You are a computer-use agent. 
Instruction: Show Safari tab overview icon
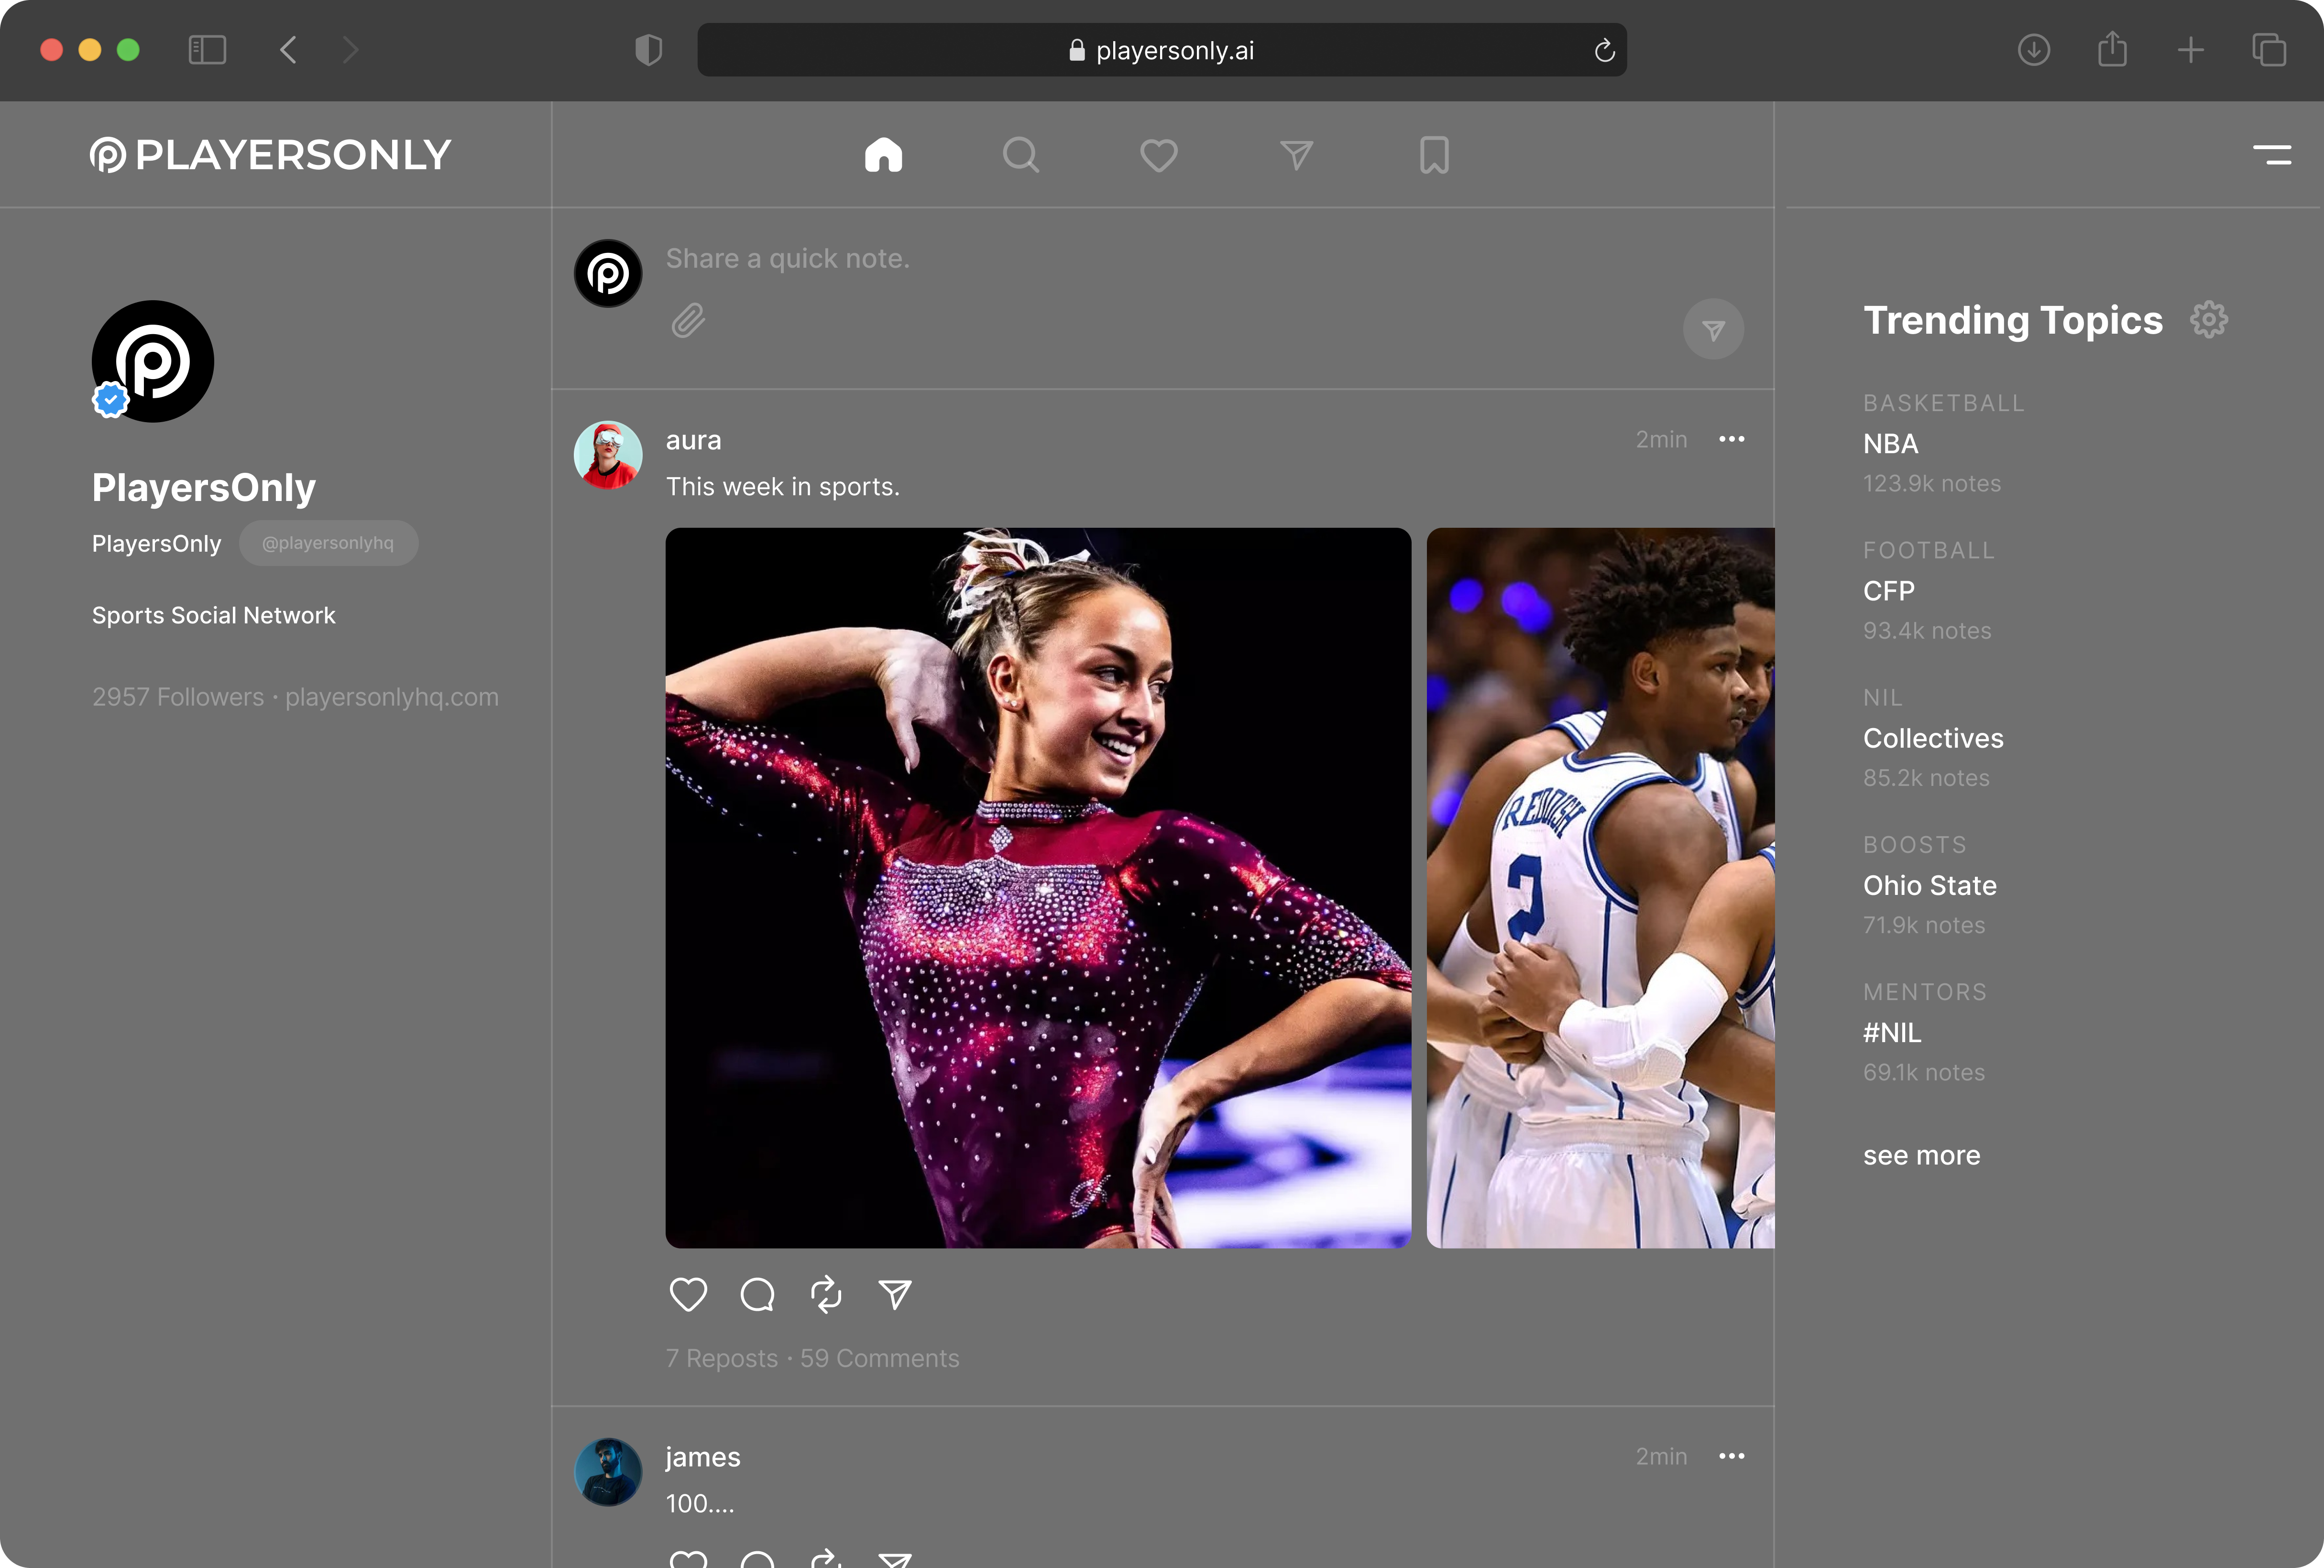click(2268, 50)
